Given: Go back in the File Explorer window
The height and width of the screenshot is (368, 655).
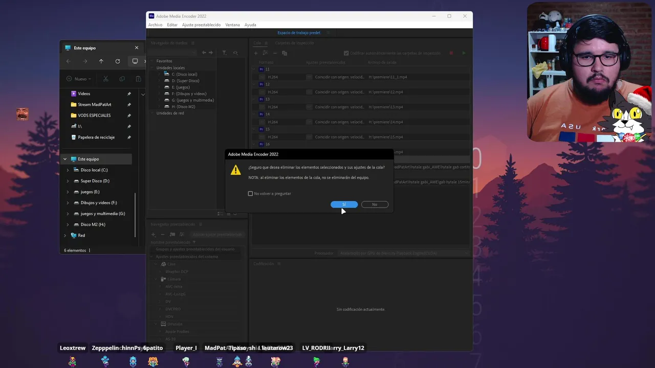Looking at the screenshot, I should (69, 61).
